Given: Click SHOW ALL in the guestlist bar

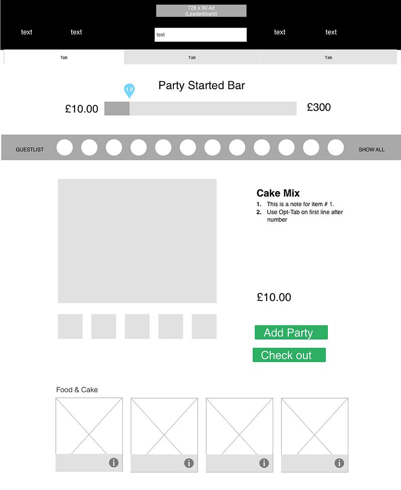Looking at the screenshot, I should (371, 149).
